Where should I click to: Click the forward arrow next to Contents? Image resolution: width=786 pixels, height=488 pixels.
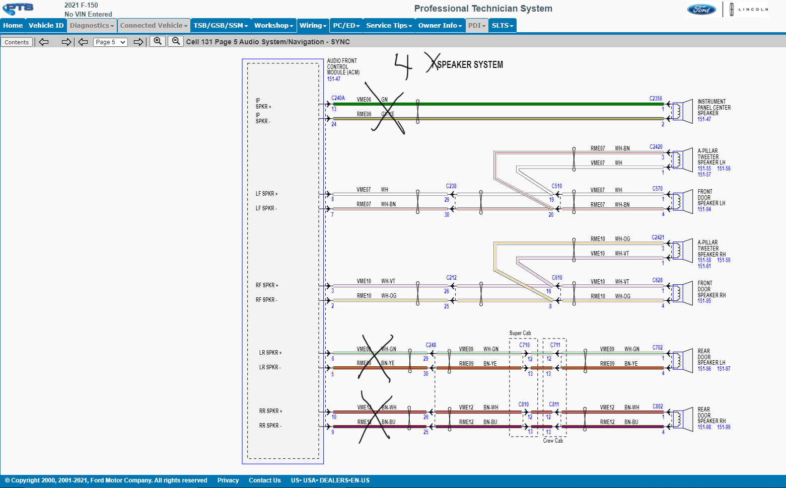click(x=66, y=42)
